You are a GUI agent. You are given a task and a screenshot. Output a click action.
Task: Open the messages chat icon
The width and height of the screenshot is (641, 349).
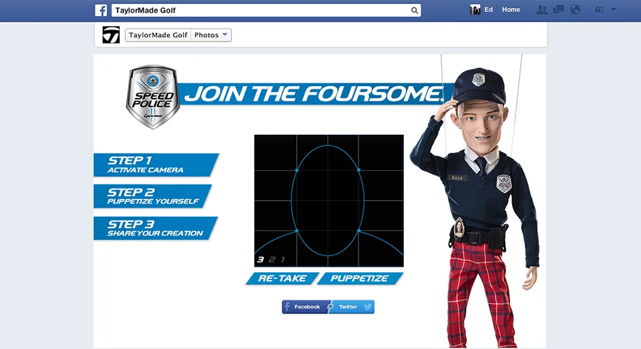pos(558,10)
